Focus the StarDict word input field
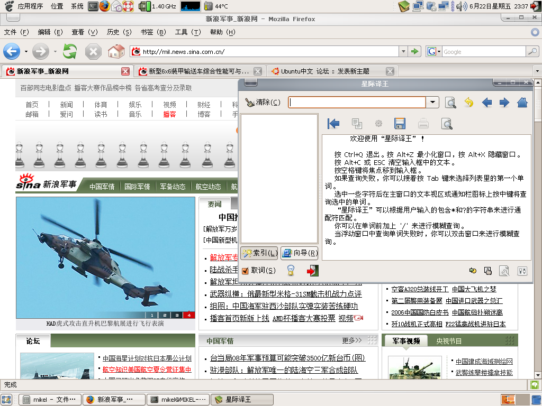The image size is (542, 406). click(x=357, y=102)
